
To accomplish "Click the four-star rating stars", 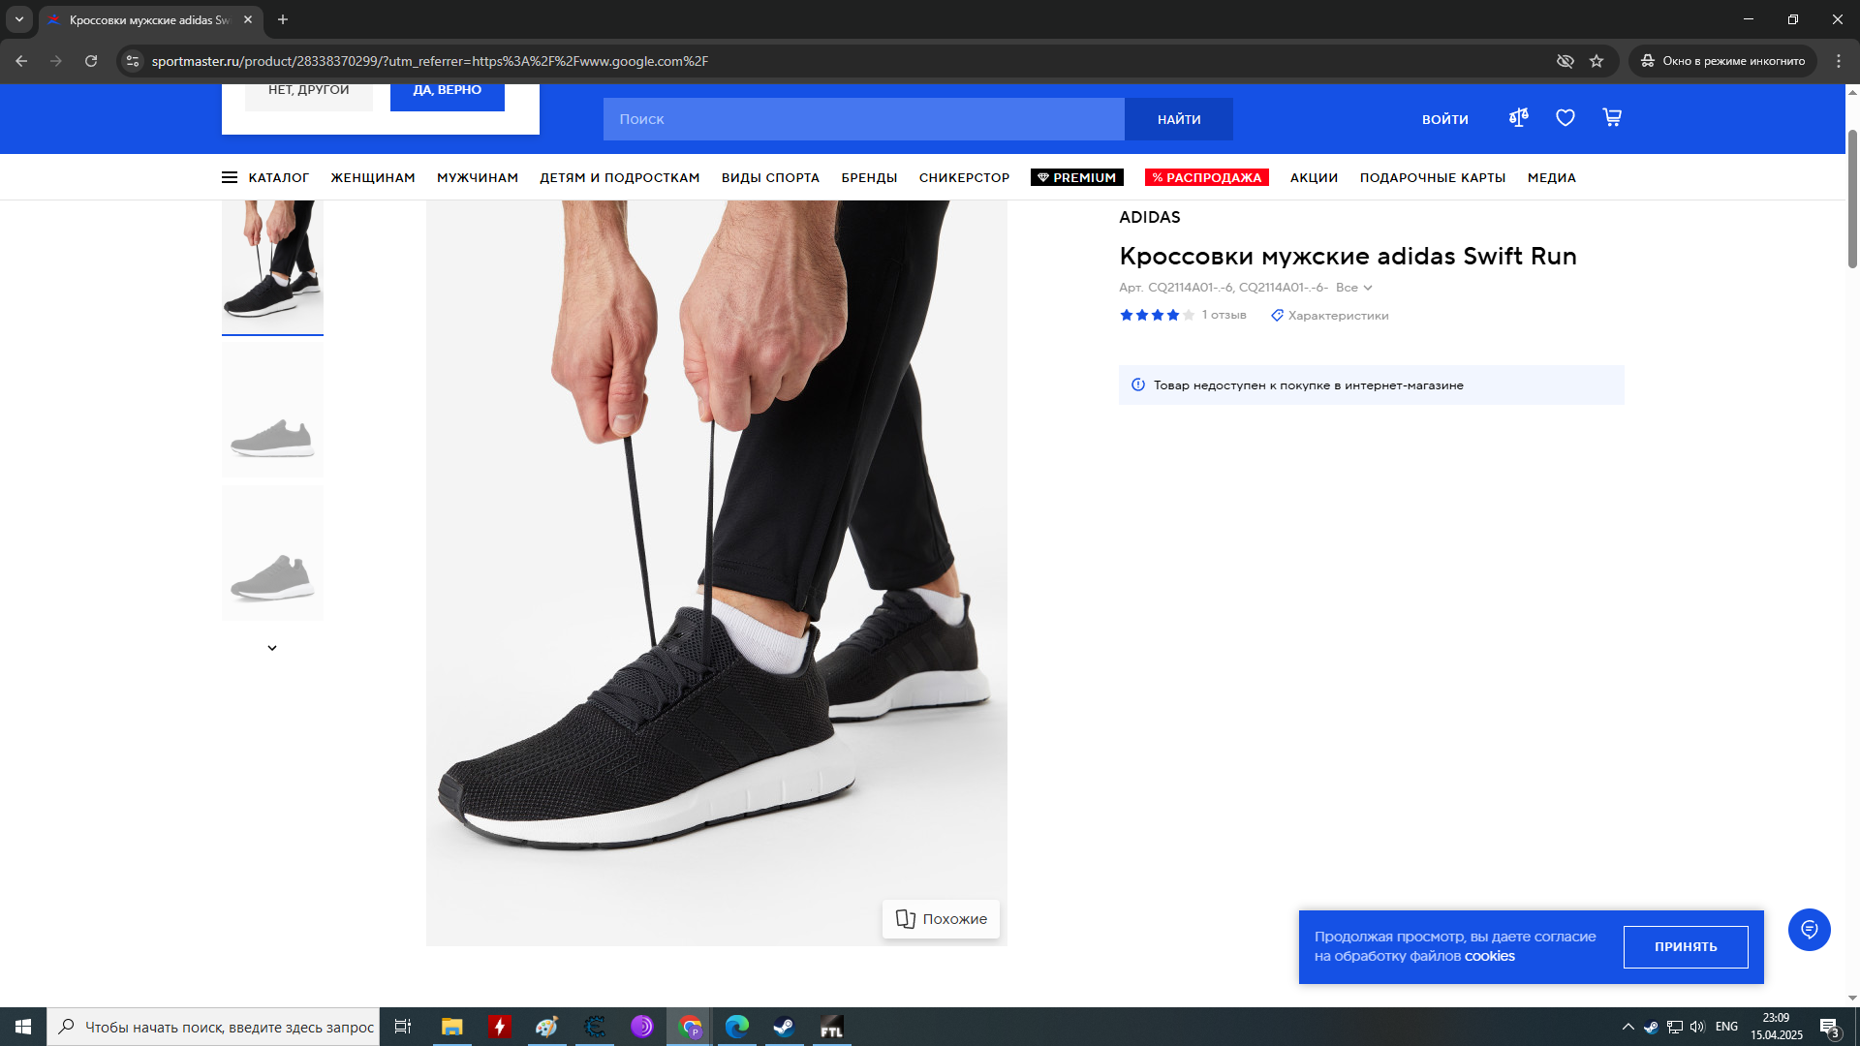I will click(1157, 316).
